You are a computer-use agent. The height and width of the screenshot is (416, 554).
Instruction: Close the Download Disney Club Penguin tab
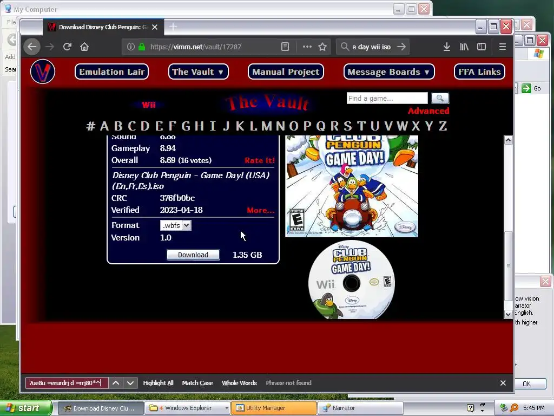155,27
